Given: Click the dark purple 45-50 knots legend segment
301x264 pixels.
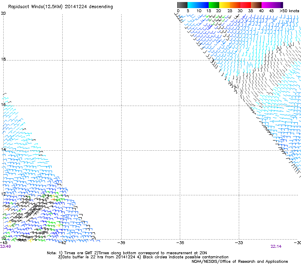Looking at the screenshot, I should (277, 5).
